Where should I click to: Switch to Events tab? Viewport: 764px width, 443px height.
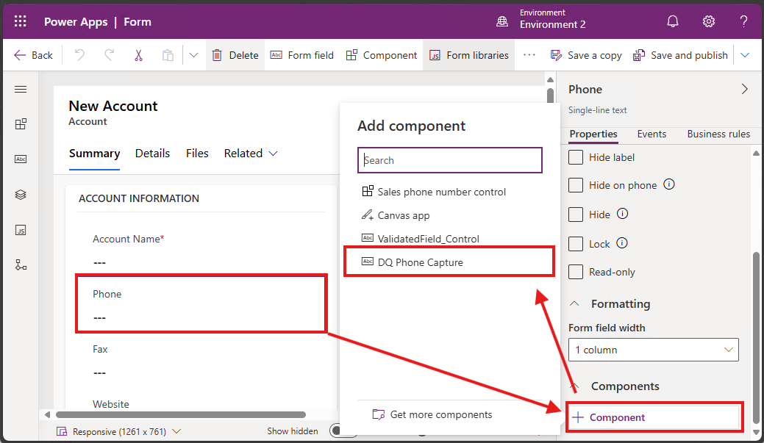click(x=651, y=134)
